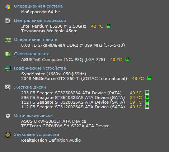Click the speaker audio devices icon
The image size is (169, 152).
(x=8, y=135)
